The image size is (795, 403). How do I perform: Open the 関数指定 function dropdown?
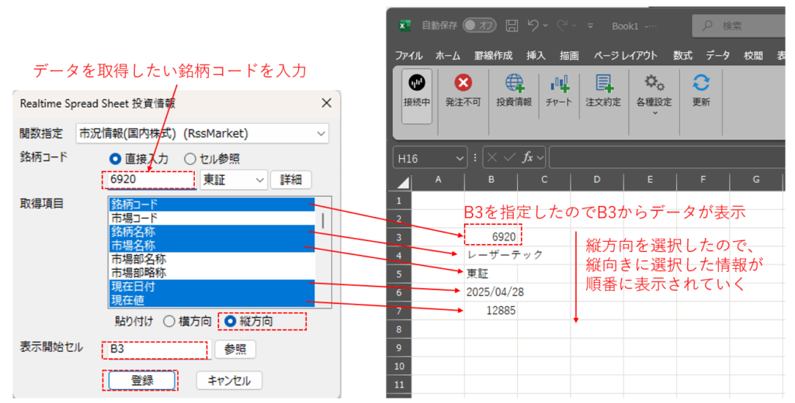pos(203,133)
